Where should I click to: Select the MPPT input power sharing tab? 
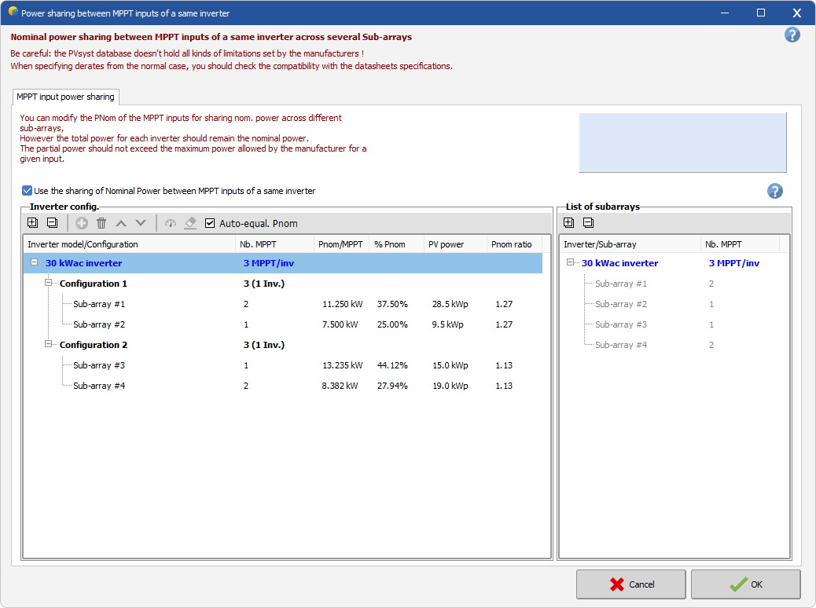[65, 97]
